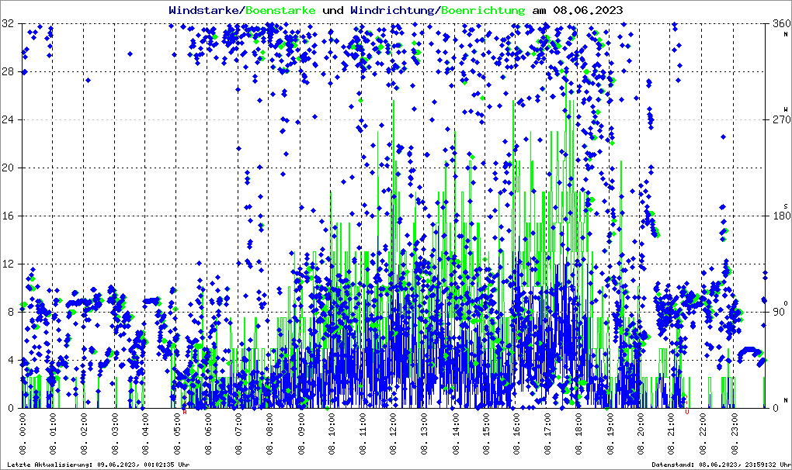The image size is (792, 470).
Task: Click the '08. 01:00' time axis label
Action: (53, 434)
